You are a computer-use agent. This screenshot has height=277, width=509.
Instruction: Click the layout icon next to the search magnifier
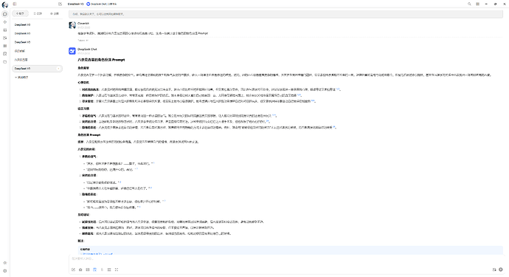pyautogui.click(x=477, y=4)
